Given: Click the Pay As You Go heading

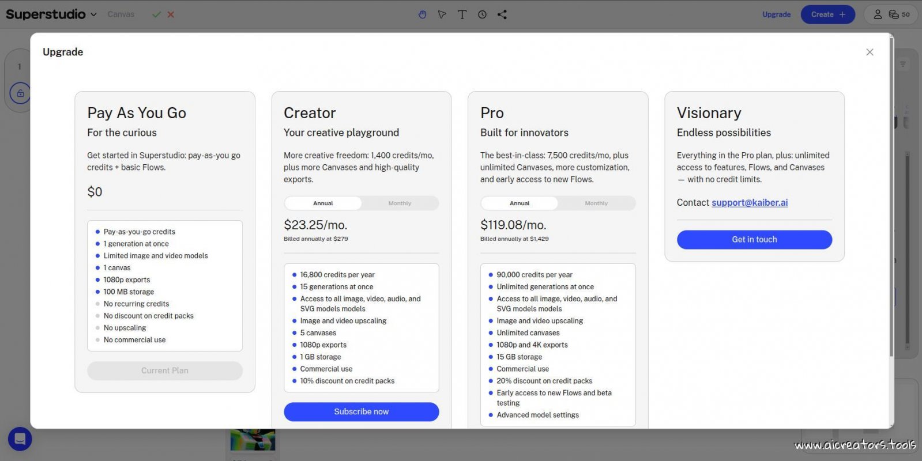Looking at the screenshot, I should pos(137,113).
